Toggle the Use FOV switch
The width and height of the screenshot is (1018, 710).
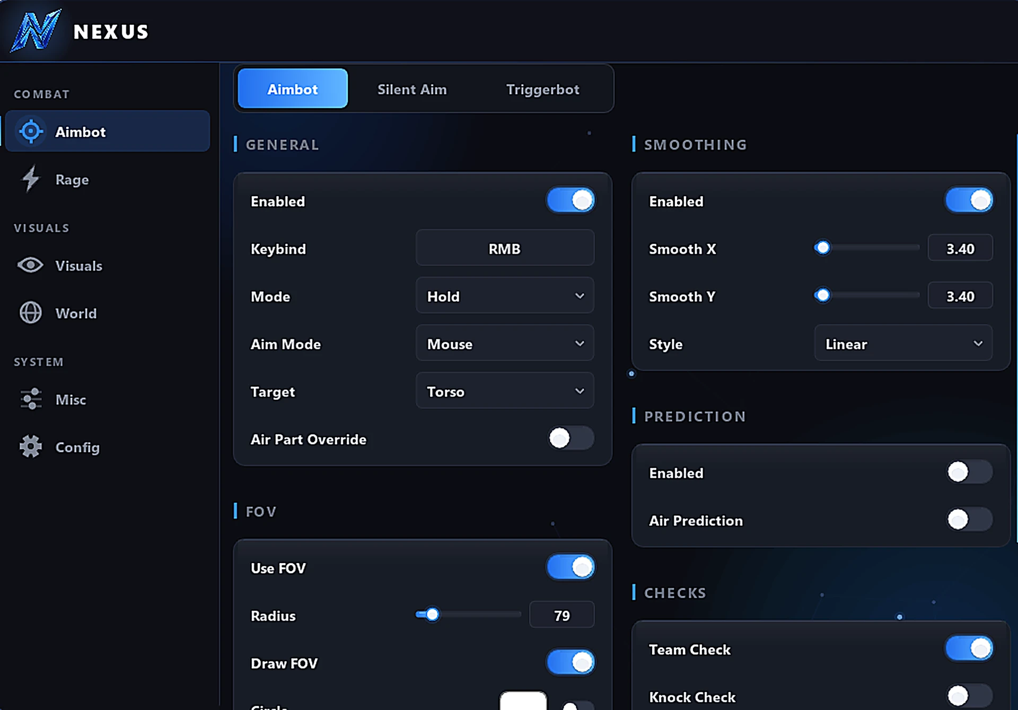click(571, 567)
